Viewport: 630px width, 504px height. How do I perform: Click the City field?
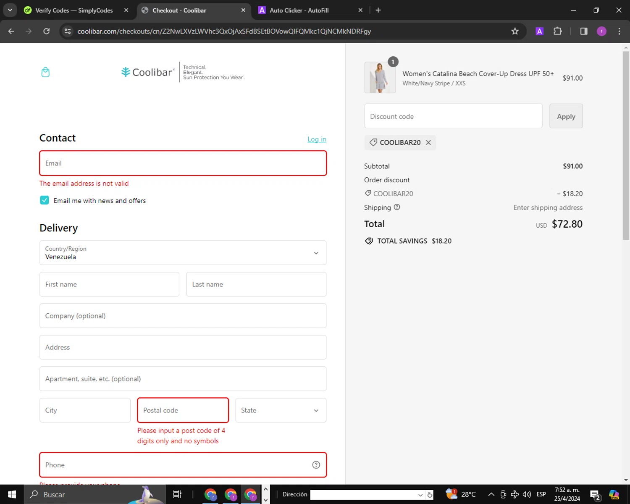click(x=85, y=410)
